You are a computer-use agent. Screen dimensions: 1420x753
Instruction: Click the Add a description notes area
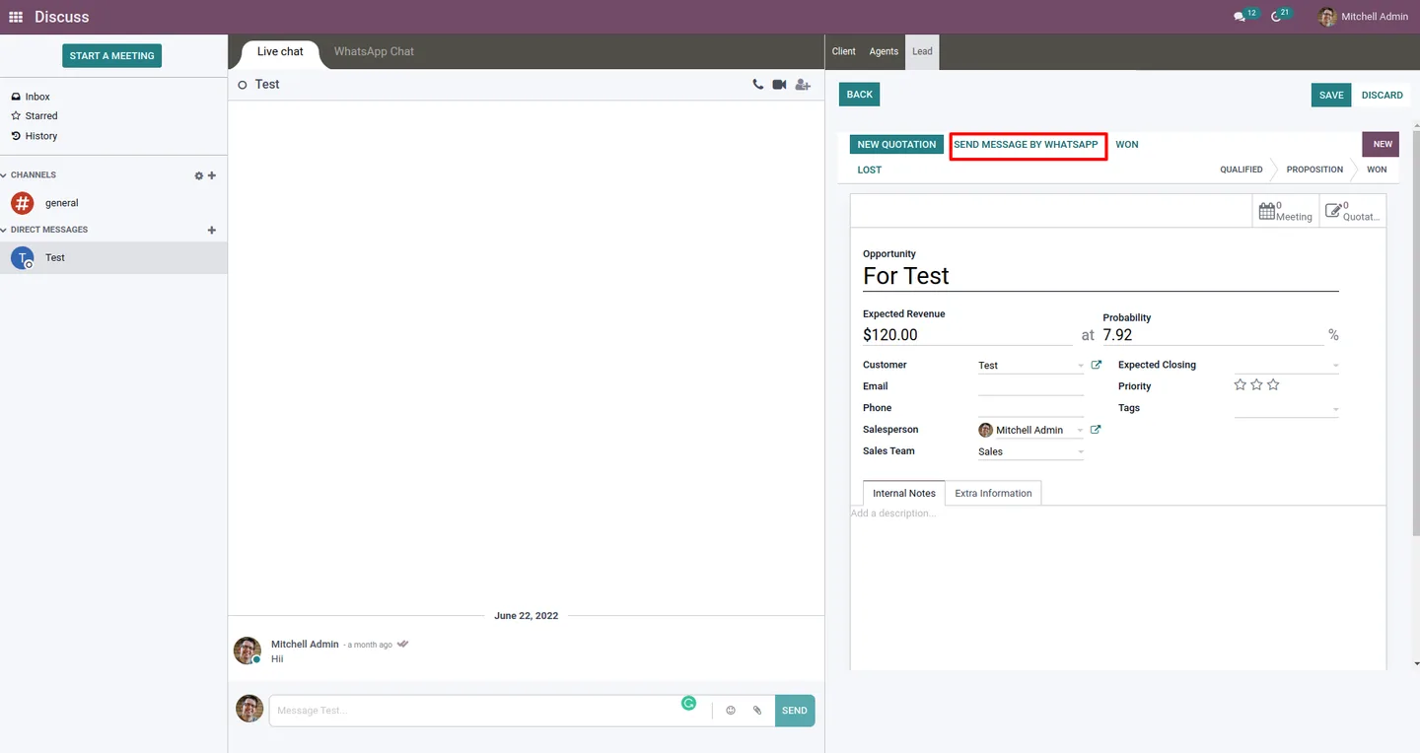tap(1117, 514)
